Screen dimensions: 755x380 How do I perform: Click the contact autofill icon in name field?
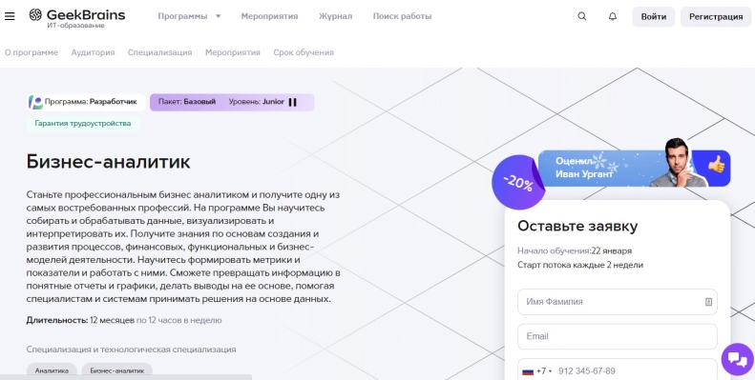(x=708, y=302)
